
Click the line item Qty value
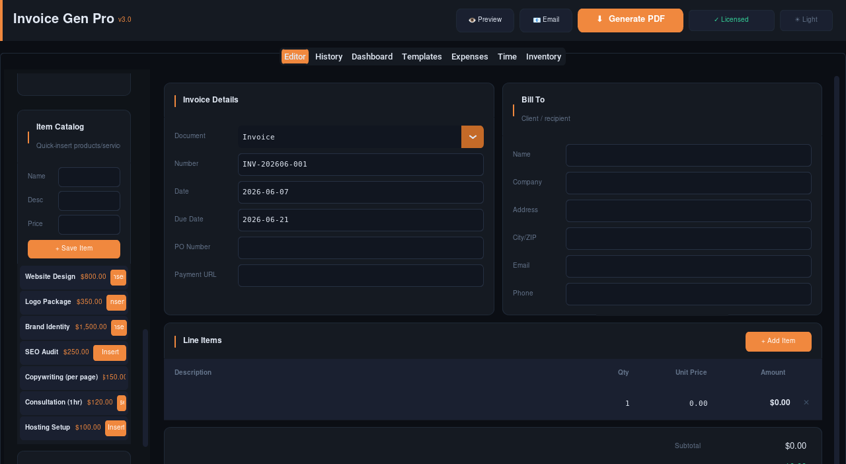tap(627, 403)
